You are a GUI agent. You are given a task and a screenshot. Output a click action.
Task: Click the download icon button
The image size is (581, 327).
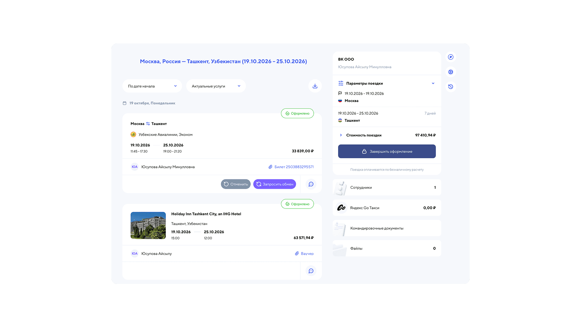click(315, 86)
